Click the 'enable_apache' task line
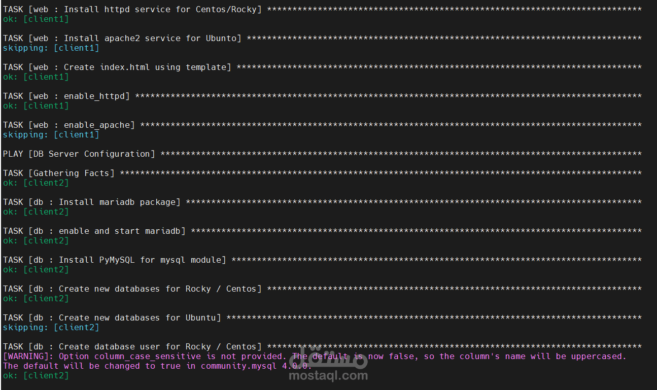657x390 pixels. (x=322, y=125)
